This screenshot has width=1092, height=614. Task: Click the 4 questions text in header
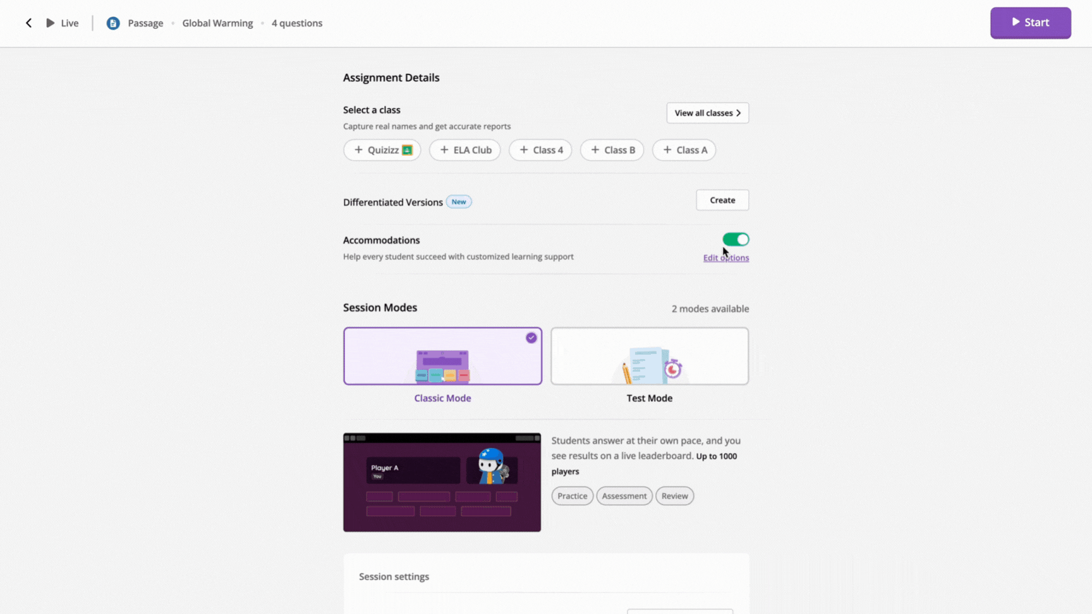click(297, 23)
